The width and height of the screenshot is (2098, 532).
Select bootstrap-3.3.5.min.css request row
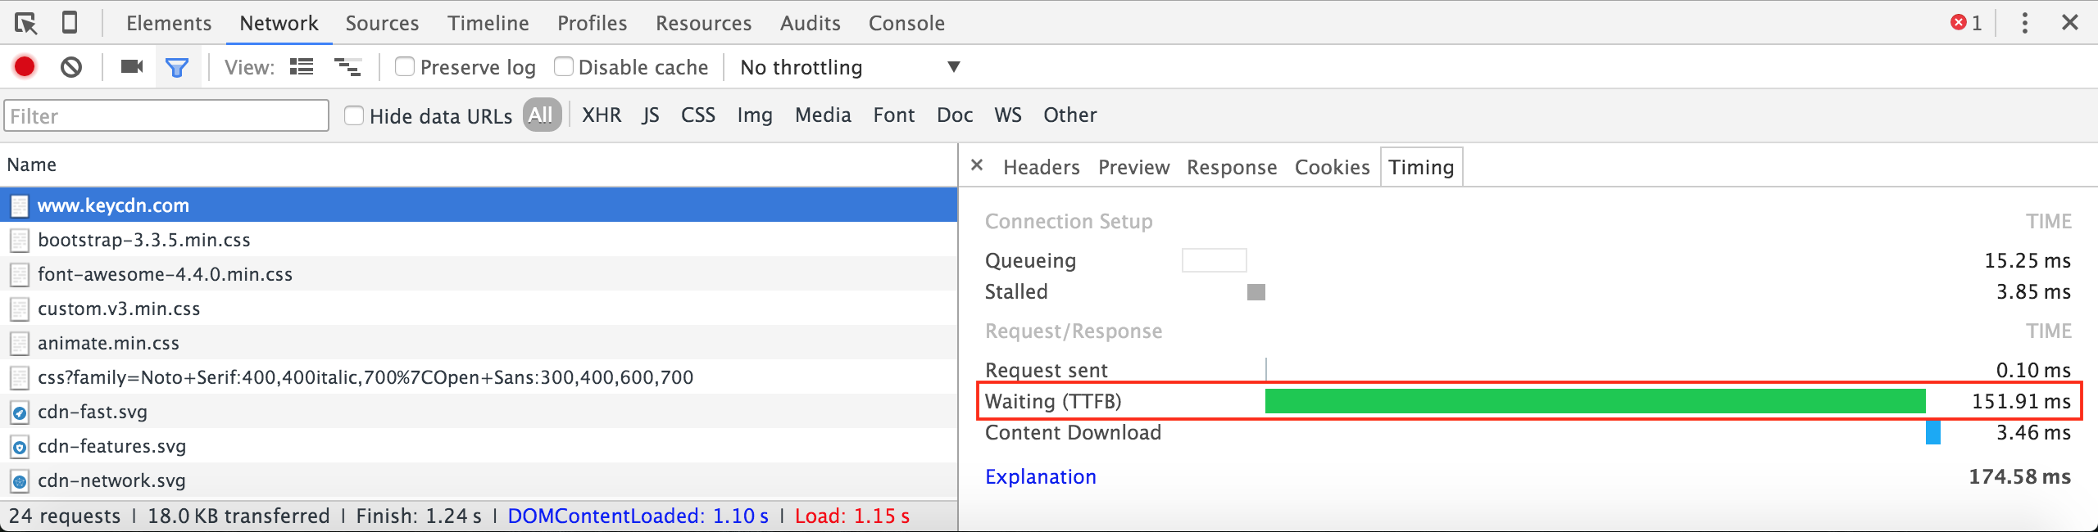[x=144, y=240]
